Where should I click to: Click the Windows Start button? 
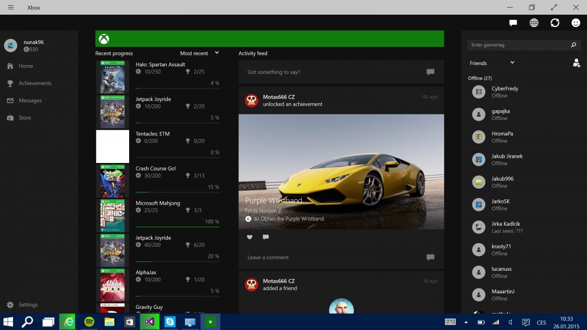[8, 322]
